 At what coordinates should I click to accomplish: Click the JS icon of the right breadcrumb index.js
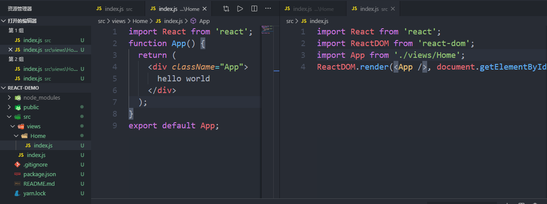304,21
